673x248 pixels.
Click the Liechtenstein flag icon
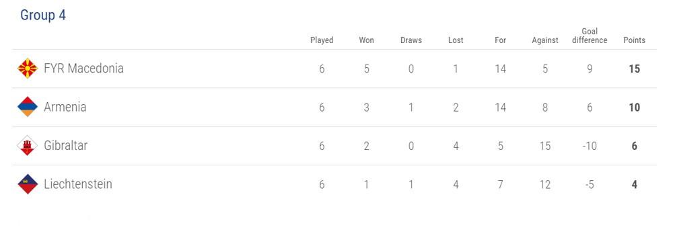(x=28, y=184)
